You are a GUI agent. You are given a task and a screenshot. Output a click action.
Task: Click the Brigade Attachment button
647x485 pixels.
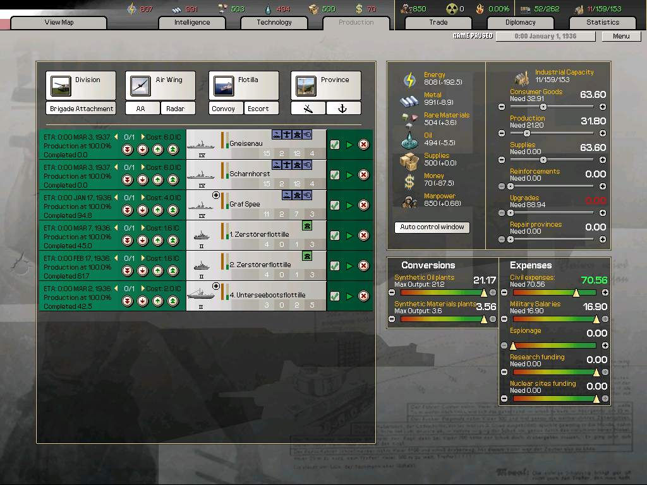click(x=82, y=109)
